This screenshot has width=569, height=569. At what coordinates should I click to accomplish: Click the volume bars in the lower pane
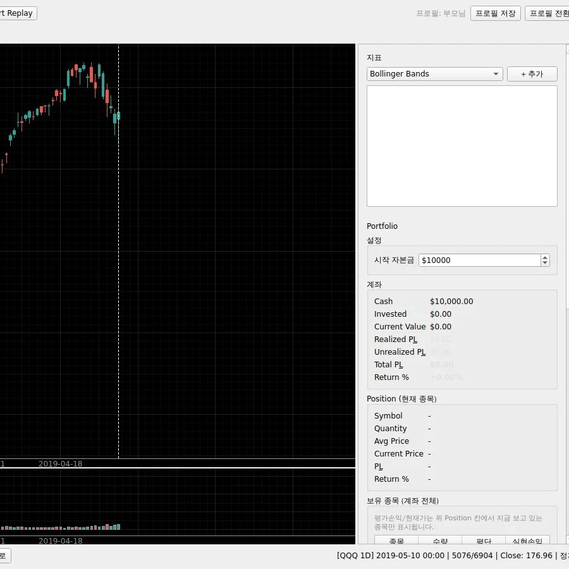60,528
